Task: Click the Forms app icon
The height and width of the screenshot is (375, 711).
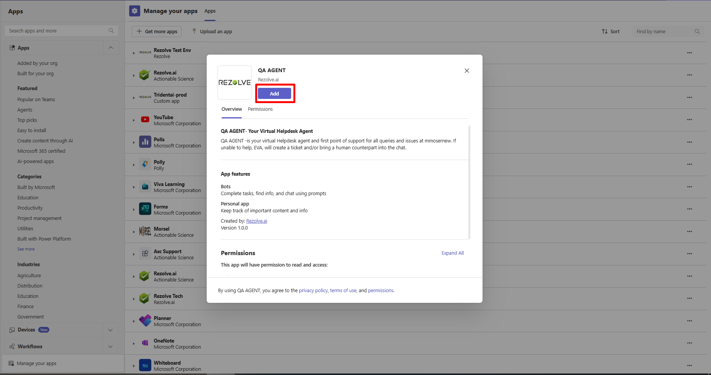Action: (x=145, y=209)
